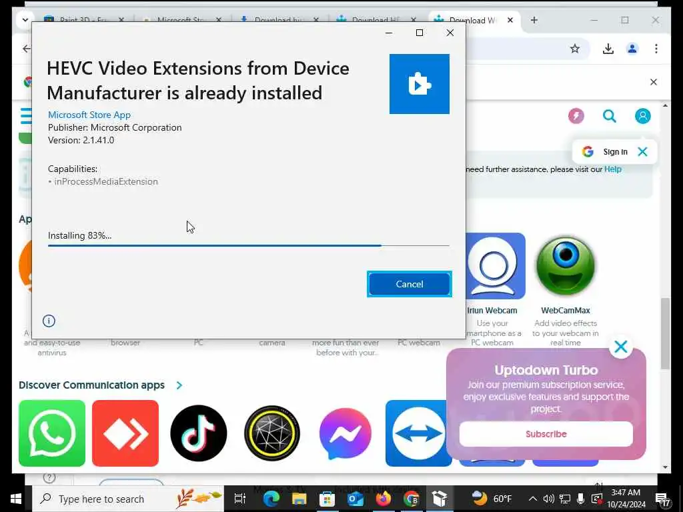Open volume control in system tray
Viewport: 683px width, 512px height.
(549, 499)
